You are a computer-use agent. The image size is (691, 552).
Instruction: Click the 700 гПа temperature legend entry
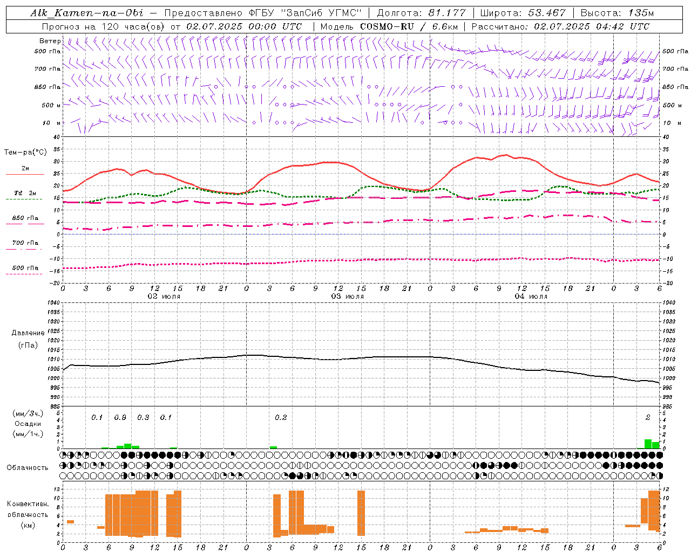point(25,245)
